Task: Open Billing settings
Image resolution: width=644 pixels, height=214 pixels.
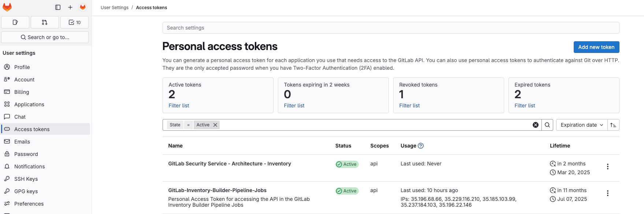Action: (x=45, y=92)
